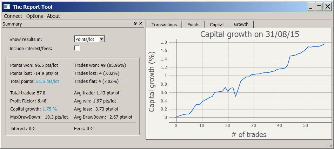Expand the Points/lot dropdown arrow
The width and height of the screenshot is (334, 149).
coord(102,39)
